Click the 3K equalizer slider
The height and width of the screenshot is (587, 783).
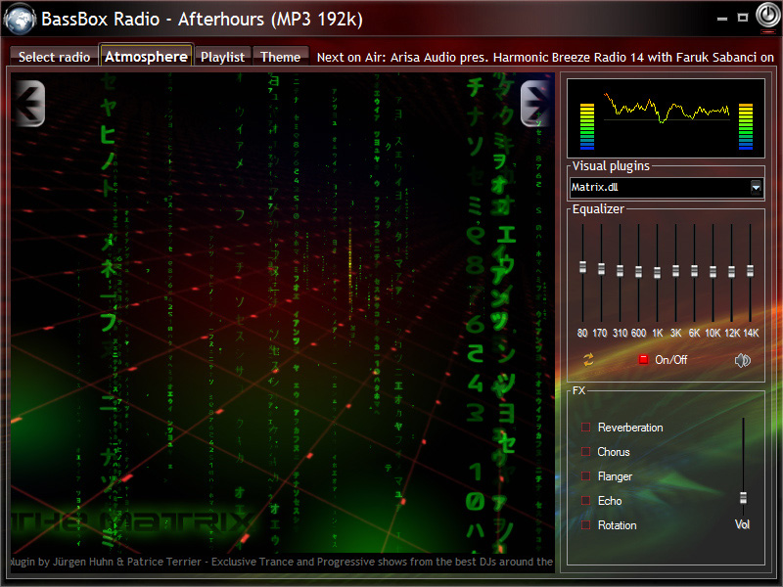[x=675, y=273]
